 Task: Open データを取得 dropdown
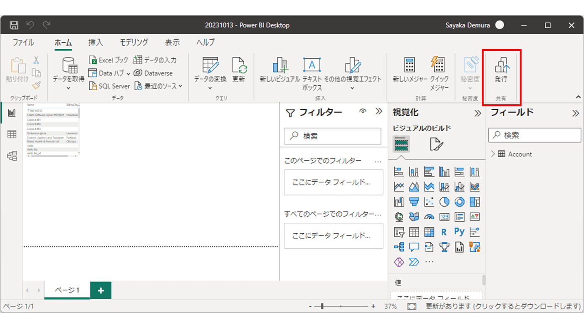[68, 87]
